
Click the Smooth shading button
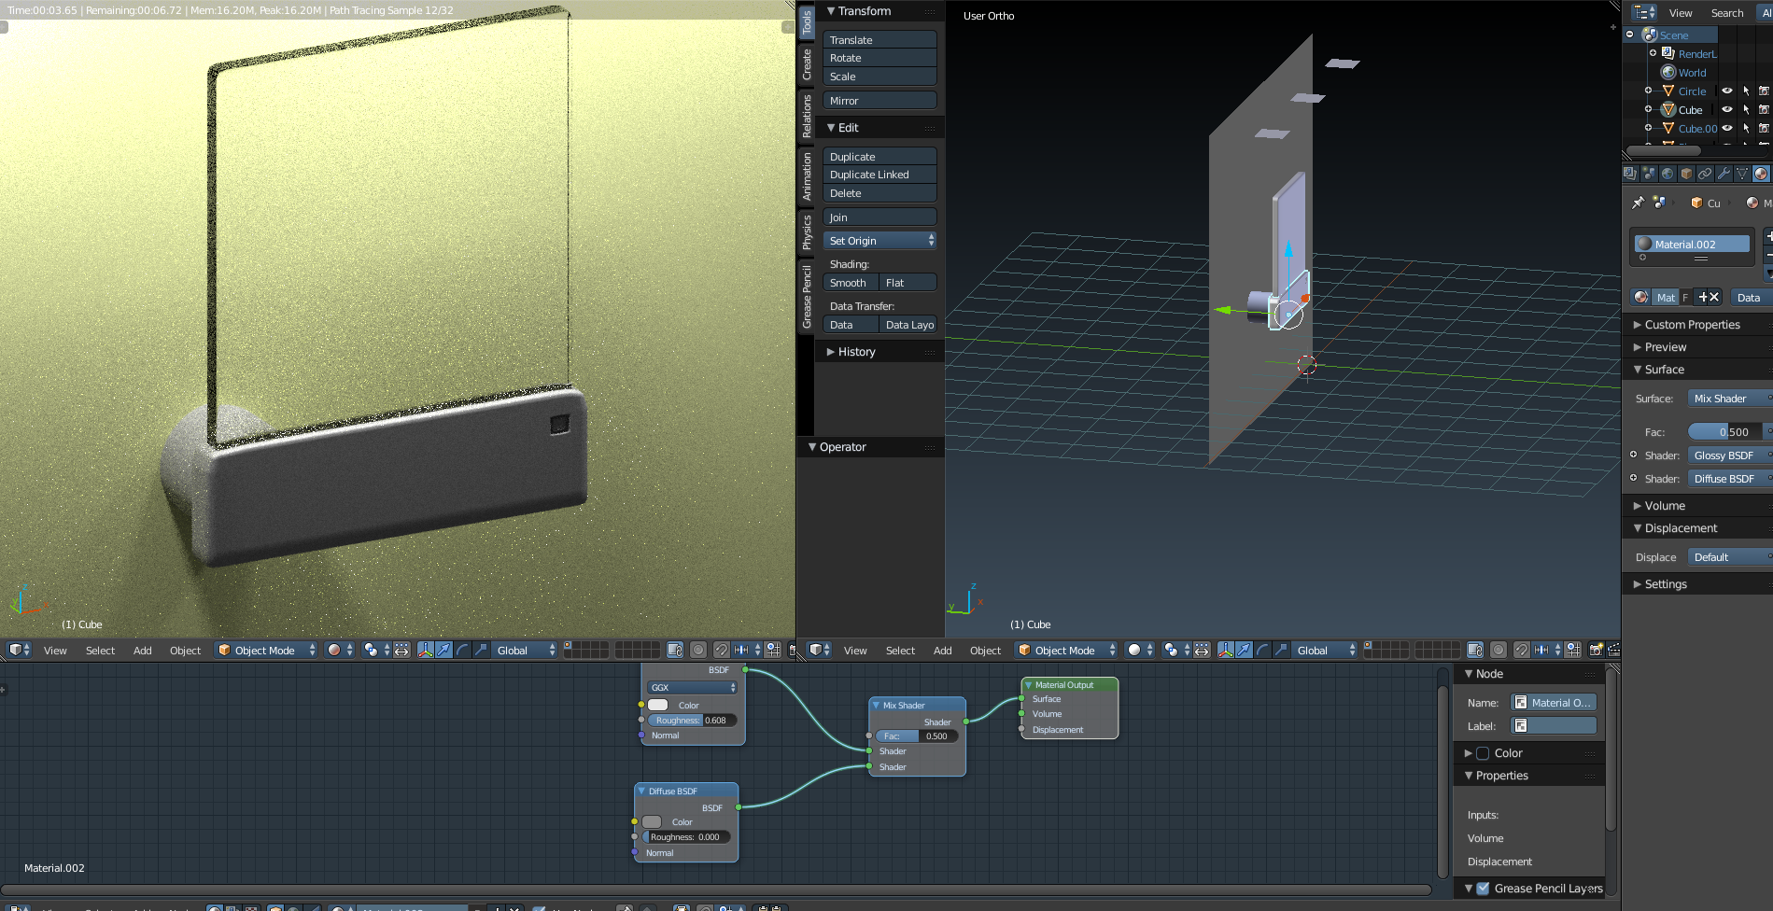point(849,283)
